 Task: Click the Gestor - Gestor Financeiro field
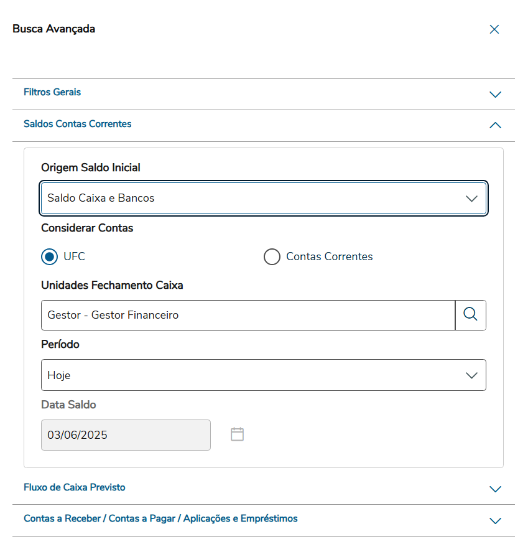click(248, 315)
